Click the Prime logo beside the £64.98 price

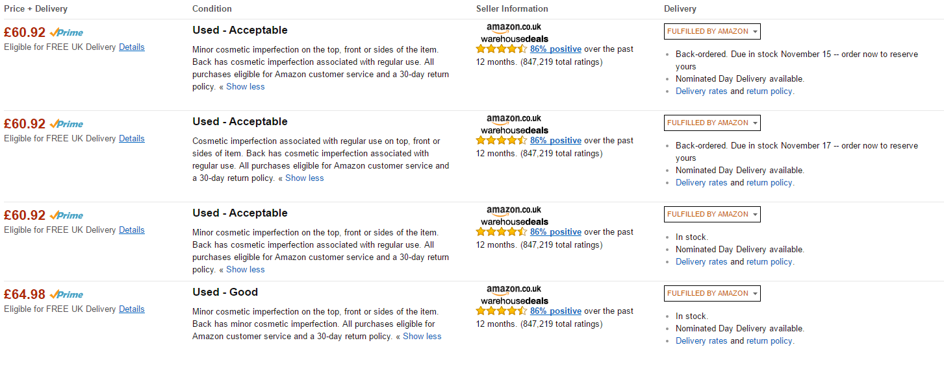(66, 294)
